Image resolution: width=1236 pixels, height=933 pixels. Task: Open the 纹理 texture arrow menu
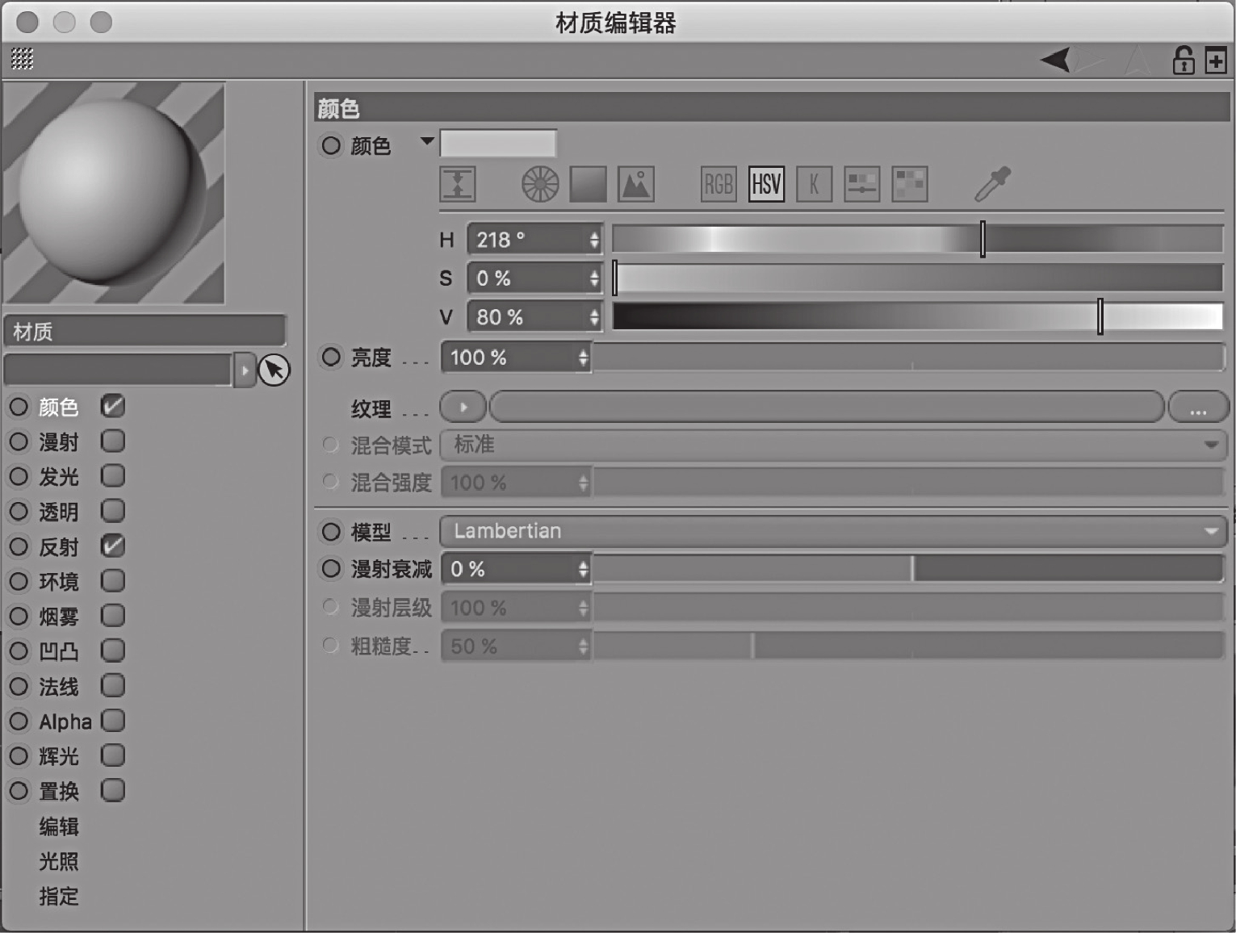coord(463,408)
